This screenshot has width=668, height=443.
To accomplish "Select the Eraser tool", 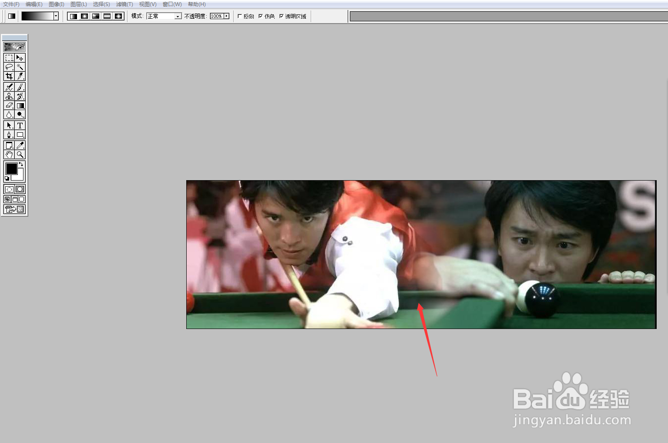I will click(x=9, y=105).
